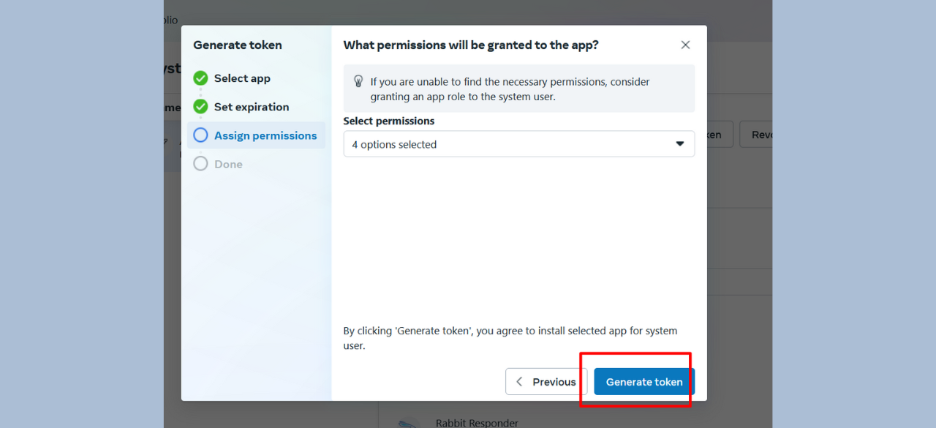The width and height of the screenshot is (936, 428).
Task: Click the green checkmark beside Select app
Action: (200, 78)
